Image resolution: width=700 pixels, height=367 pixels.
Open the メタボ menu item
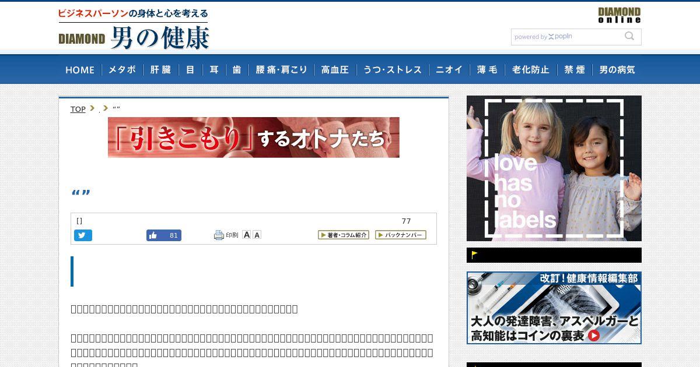pyautogui.click(x=123, y=69)
